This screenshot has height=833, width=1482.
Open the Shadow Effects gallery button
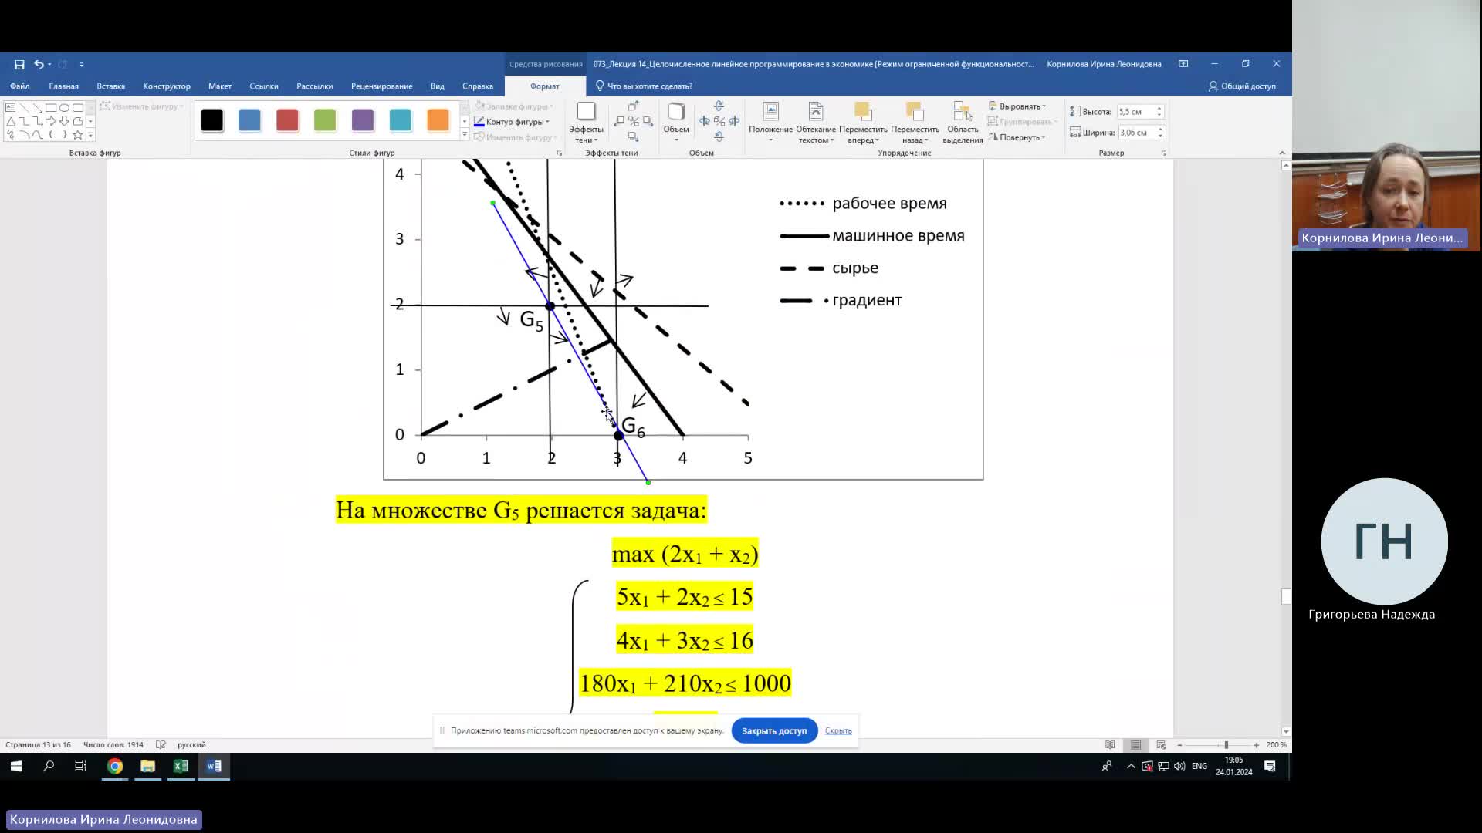pyautogui.click(x=586, y=122)
